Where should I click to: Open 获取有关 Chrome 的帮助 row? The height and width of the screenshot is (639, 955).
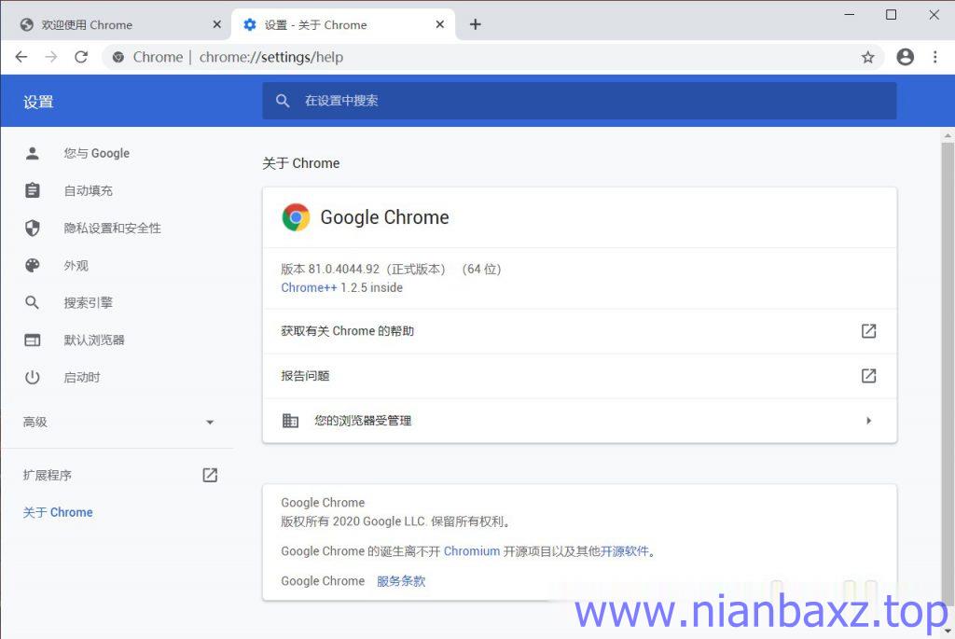pos(579,331)
